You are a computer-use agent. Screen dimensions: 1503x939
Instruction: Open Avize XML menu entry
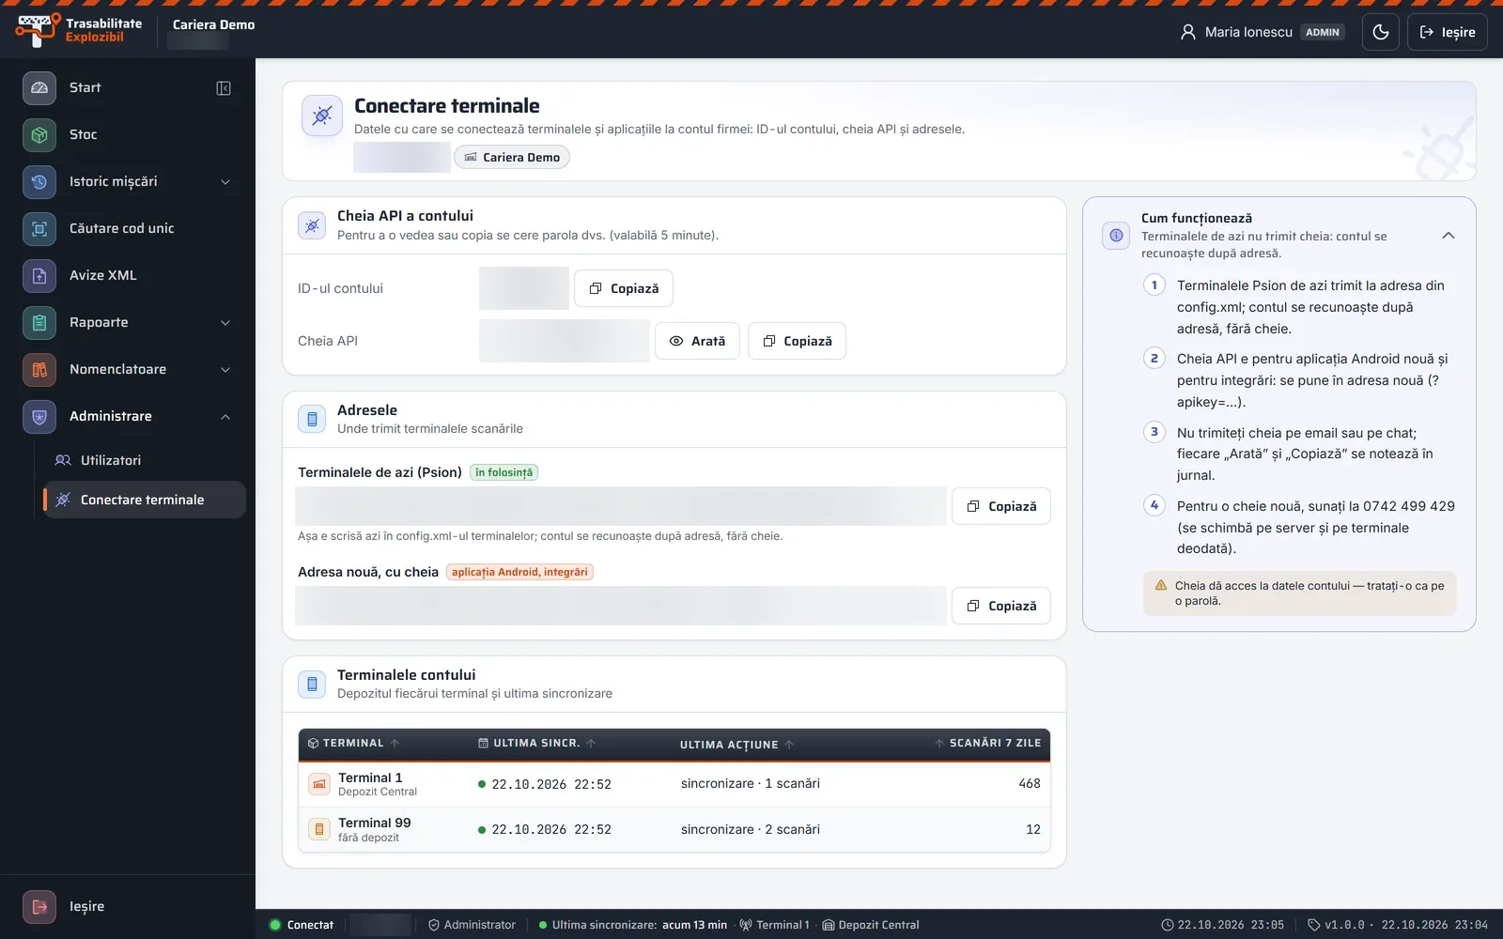[128, 275]
